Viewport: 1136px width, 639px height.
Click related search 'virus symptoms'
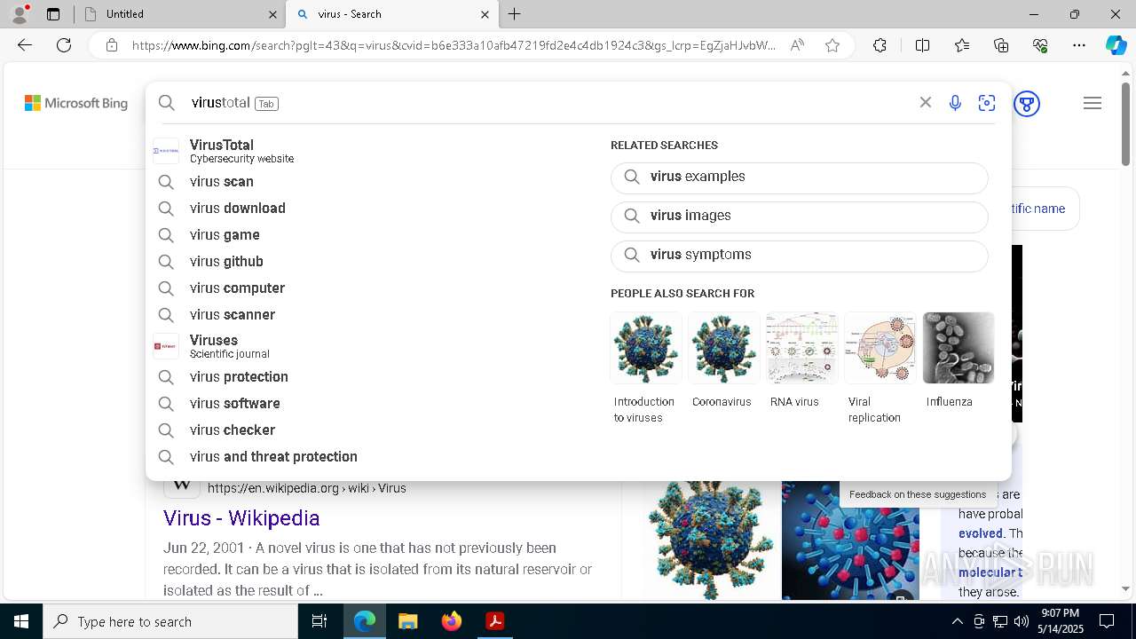pos(799,256)
